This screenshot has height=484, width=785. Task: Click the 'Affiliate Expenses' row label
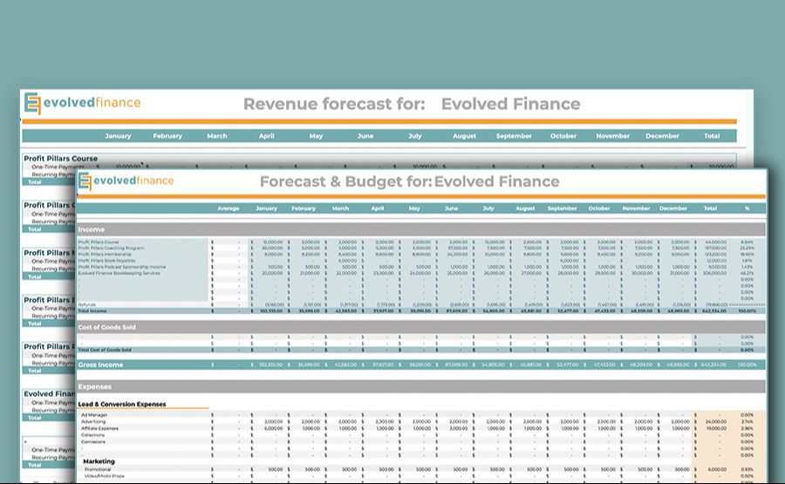[x=99, y=428]
